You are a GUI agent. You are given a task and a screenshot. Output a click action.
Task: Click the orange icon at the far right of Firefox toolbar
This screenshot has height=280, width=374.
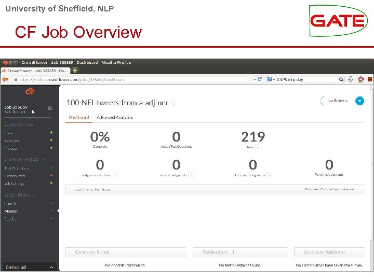[x=370, y=79]
